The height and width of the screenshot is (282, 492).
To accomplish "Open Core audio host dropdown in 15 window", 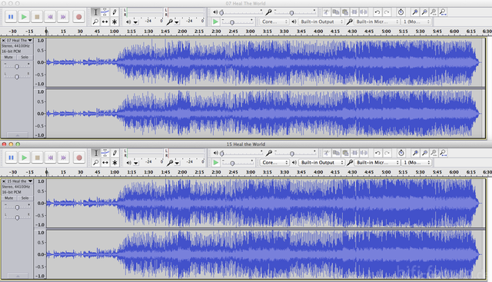I will [x=274, y=162].
